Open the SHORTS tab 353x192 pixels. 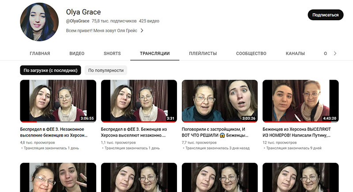click(112, 53)
